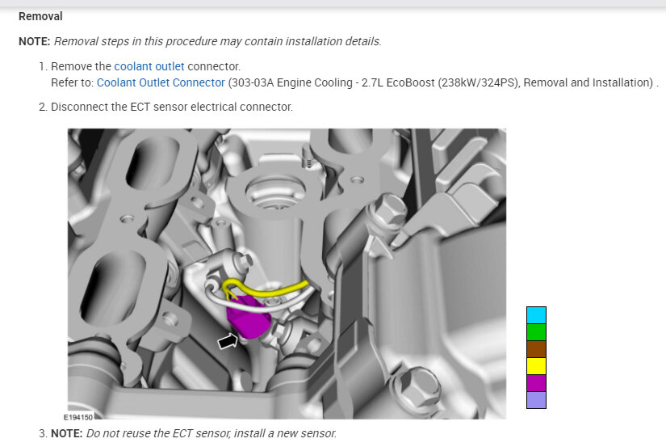Click the ECT sensor engine illustration
666x447 pixels.
point(287,273)
